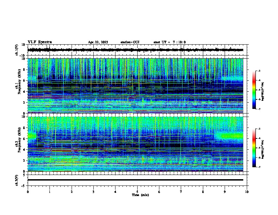Click the ch.1 voltage waveform trace

pos(135,50)
